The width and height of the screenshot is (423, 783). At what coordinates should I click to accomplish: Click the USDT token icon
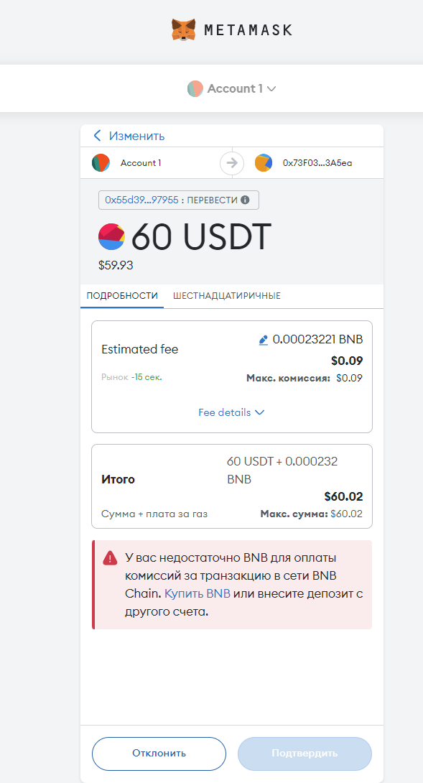pos(111,237)
